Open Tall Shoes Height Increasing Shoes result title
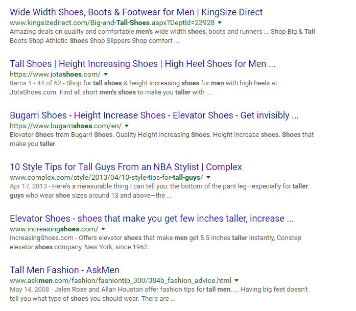Screen dimensions: 356x311 [143, 64]
